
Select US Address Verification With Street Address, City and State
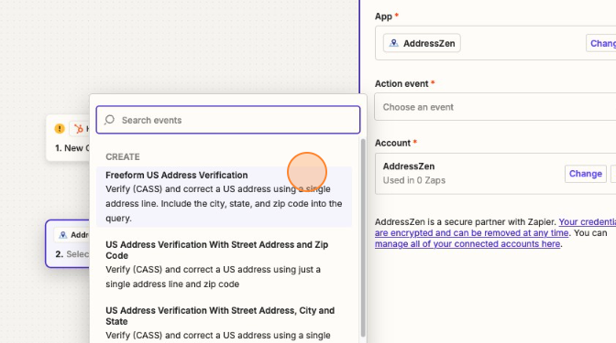(224, 324)
